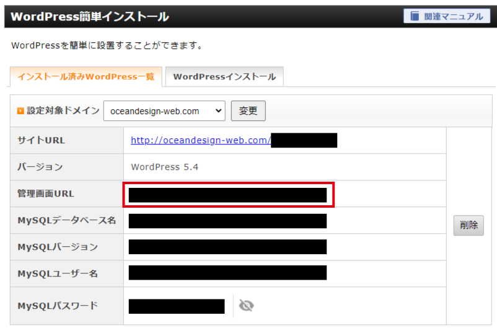Click the 変更 button
Screen dimensions: 497x328
tap(248, 111)
